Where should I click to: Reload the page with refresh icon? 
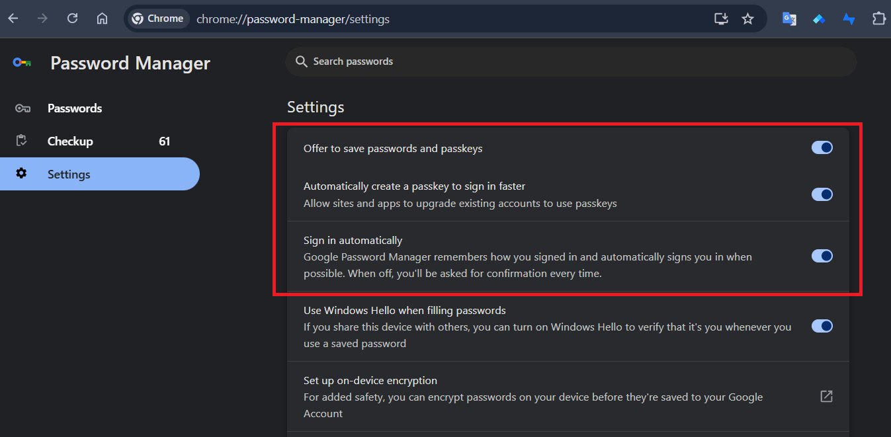[72, 19]
